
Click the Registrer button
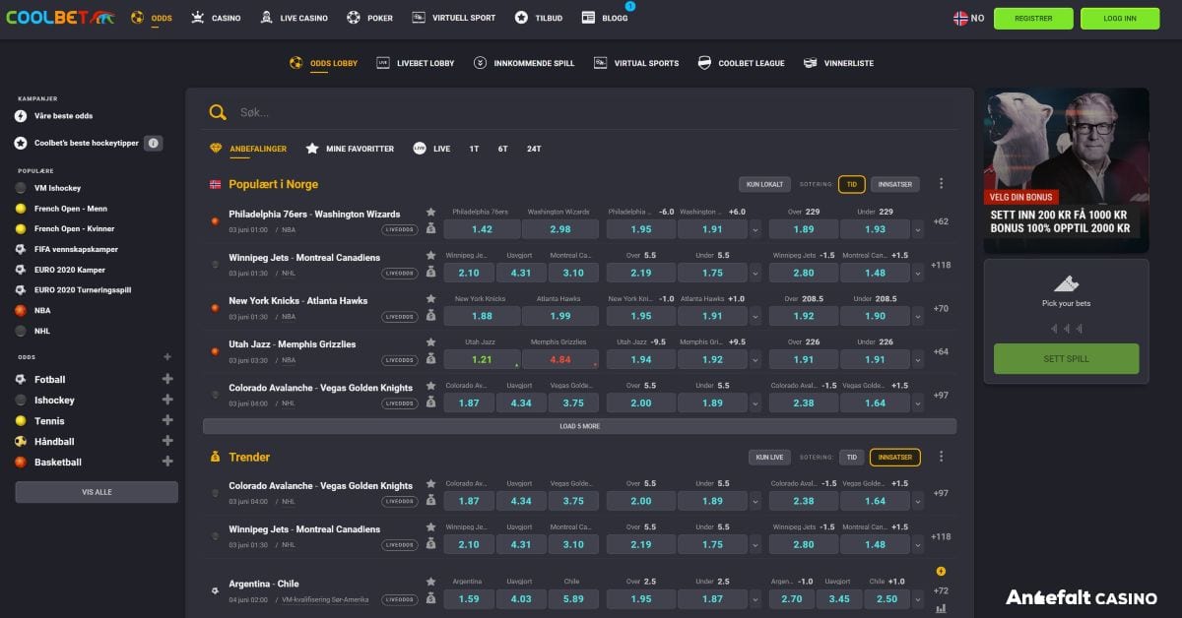point(1033,19)
